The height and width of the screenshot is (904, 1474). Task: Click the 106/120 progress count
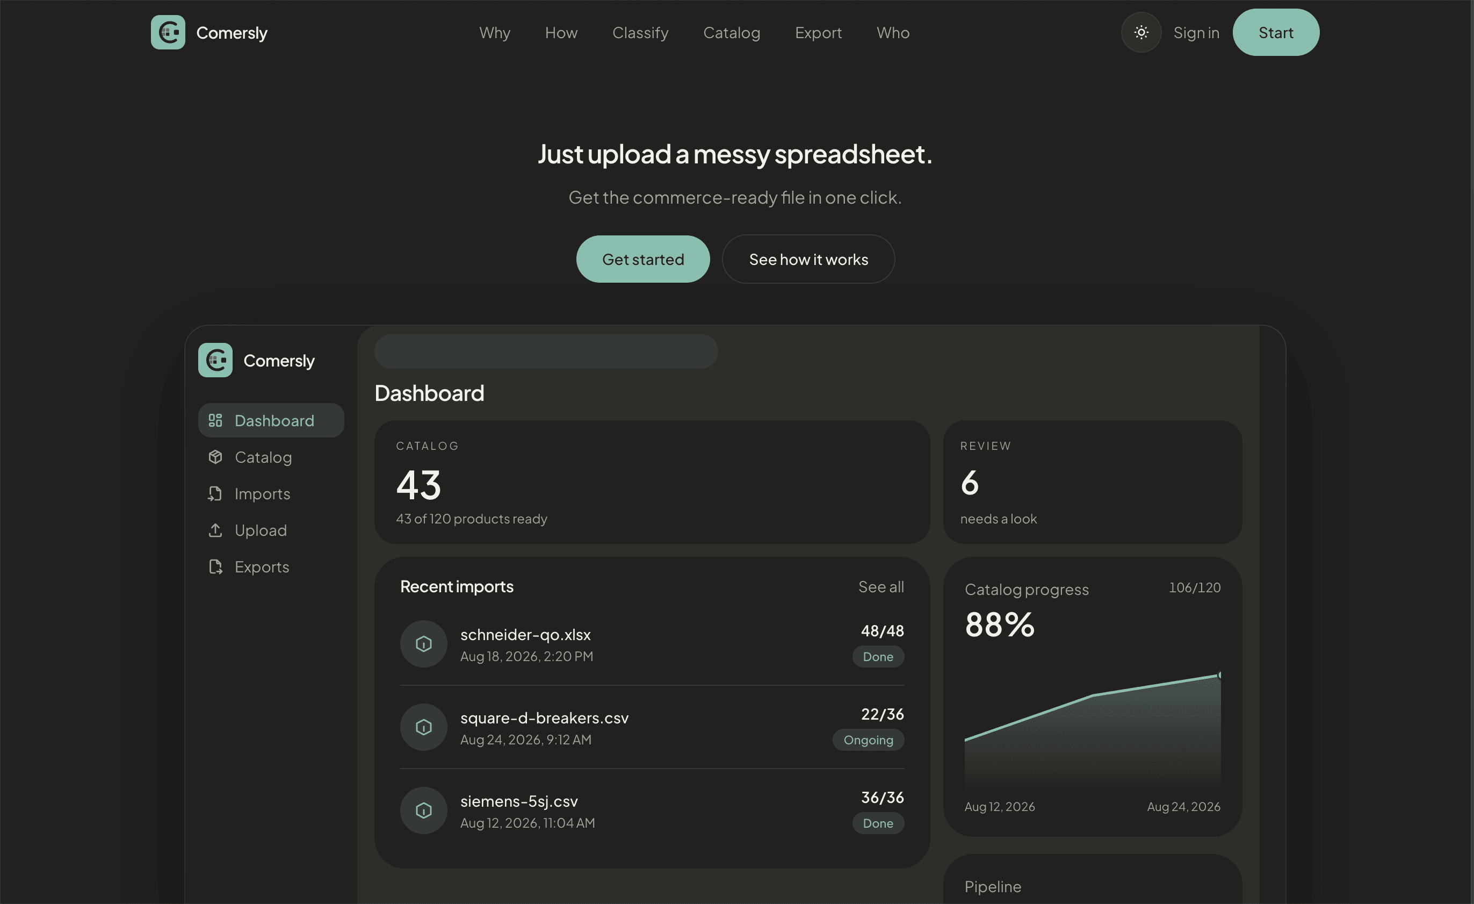(x=1194, y=587)
